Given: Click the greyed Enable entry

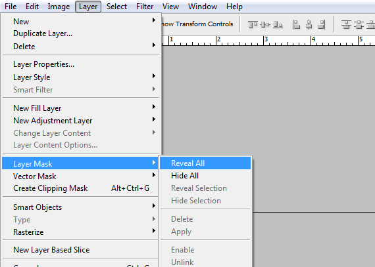Looking at the screenshot, I should [x=205, y=250].
